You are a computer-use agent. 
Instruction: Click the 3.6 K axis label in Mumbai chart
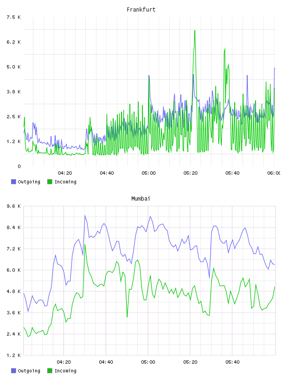[x=13, y=313]
